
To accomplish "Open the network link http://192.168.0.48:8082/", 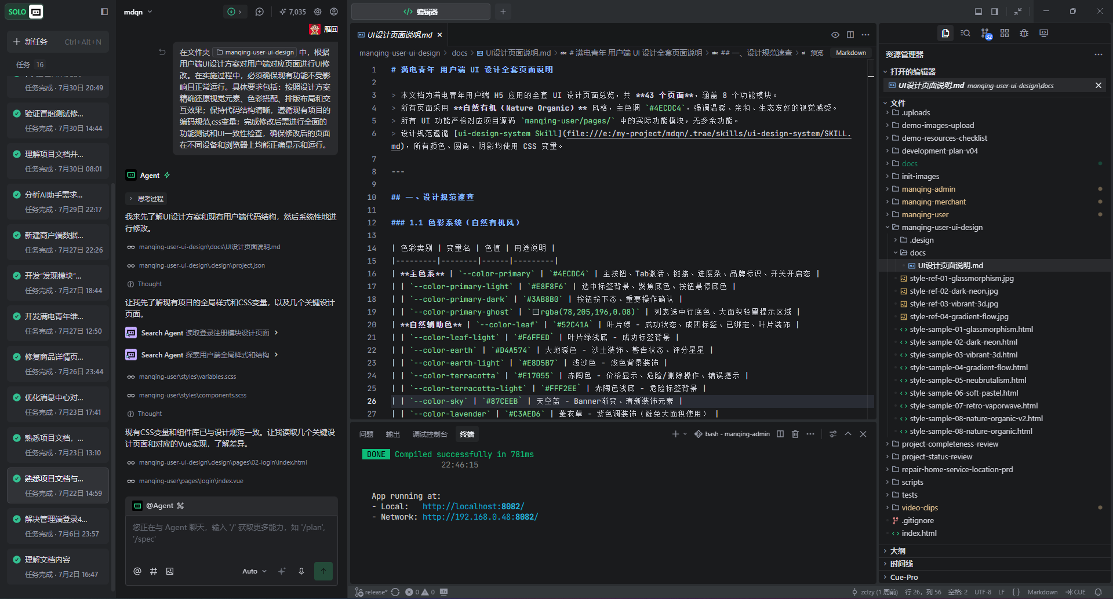I will click(480, 517).
